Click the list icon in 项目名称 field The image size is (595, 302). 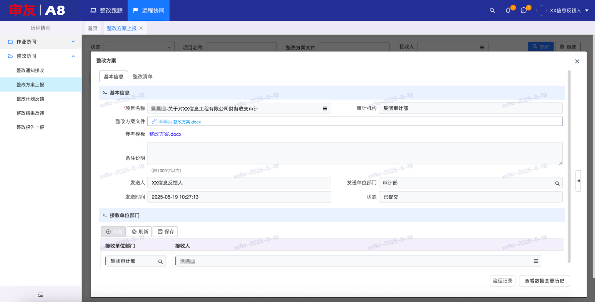coord(325,109)
